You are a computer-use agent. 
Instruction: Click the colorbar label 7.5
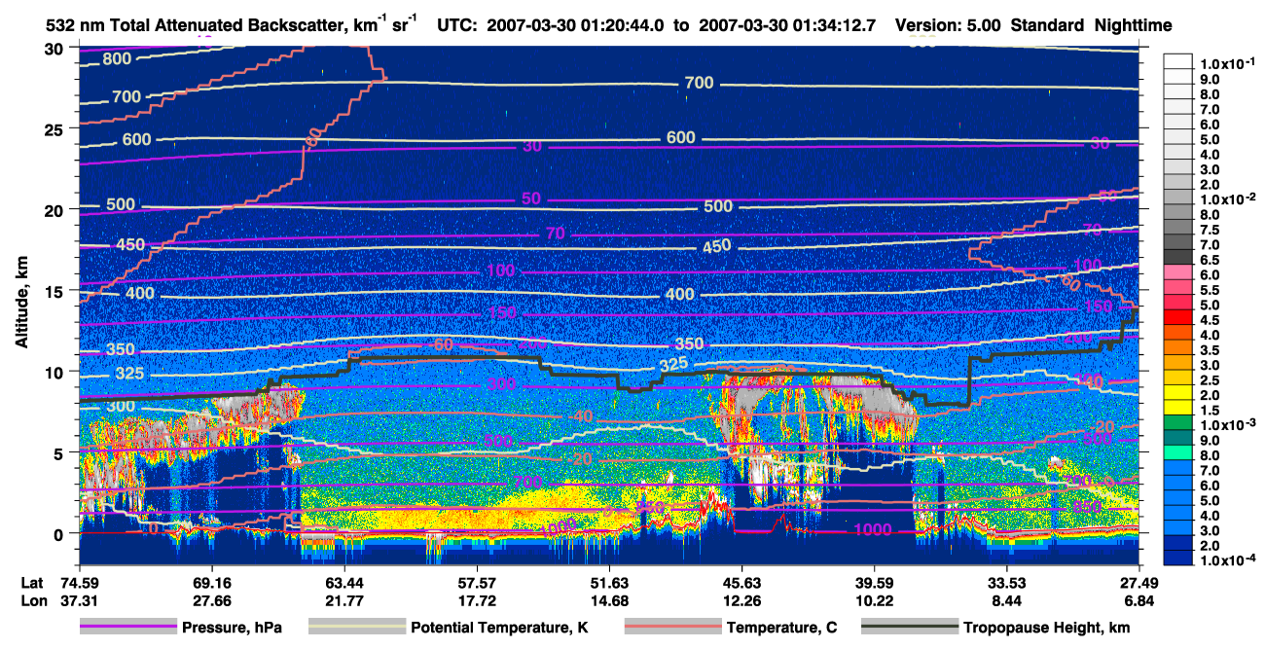point(1210,230)
